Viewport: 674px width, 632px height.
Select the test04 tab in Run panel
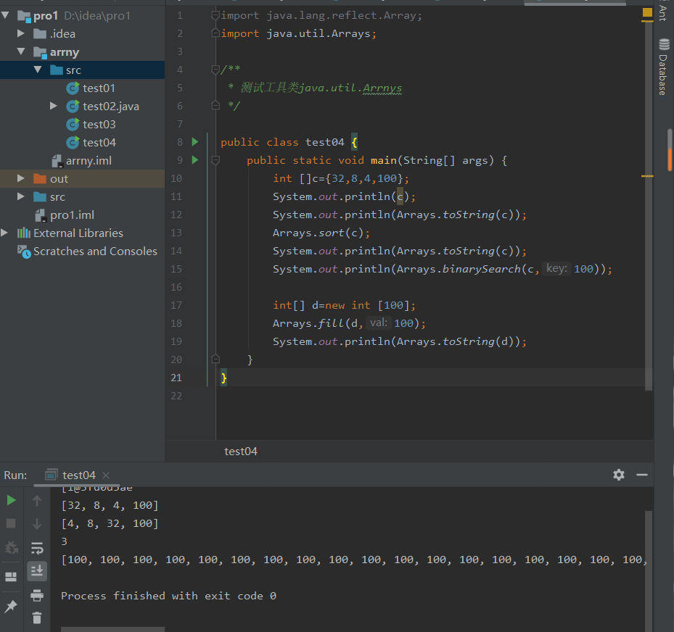(x=78, y=475)
